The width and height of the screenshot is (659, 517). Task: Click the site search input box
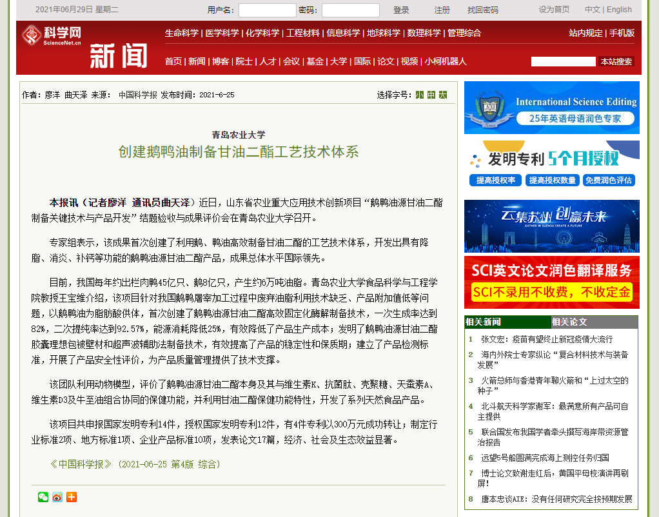563,61
